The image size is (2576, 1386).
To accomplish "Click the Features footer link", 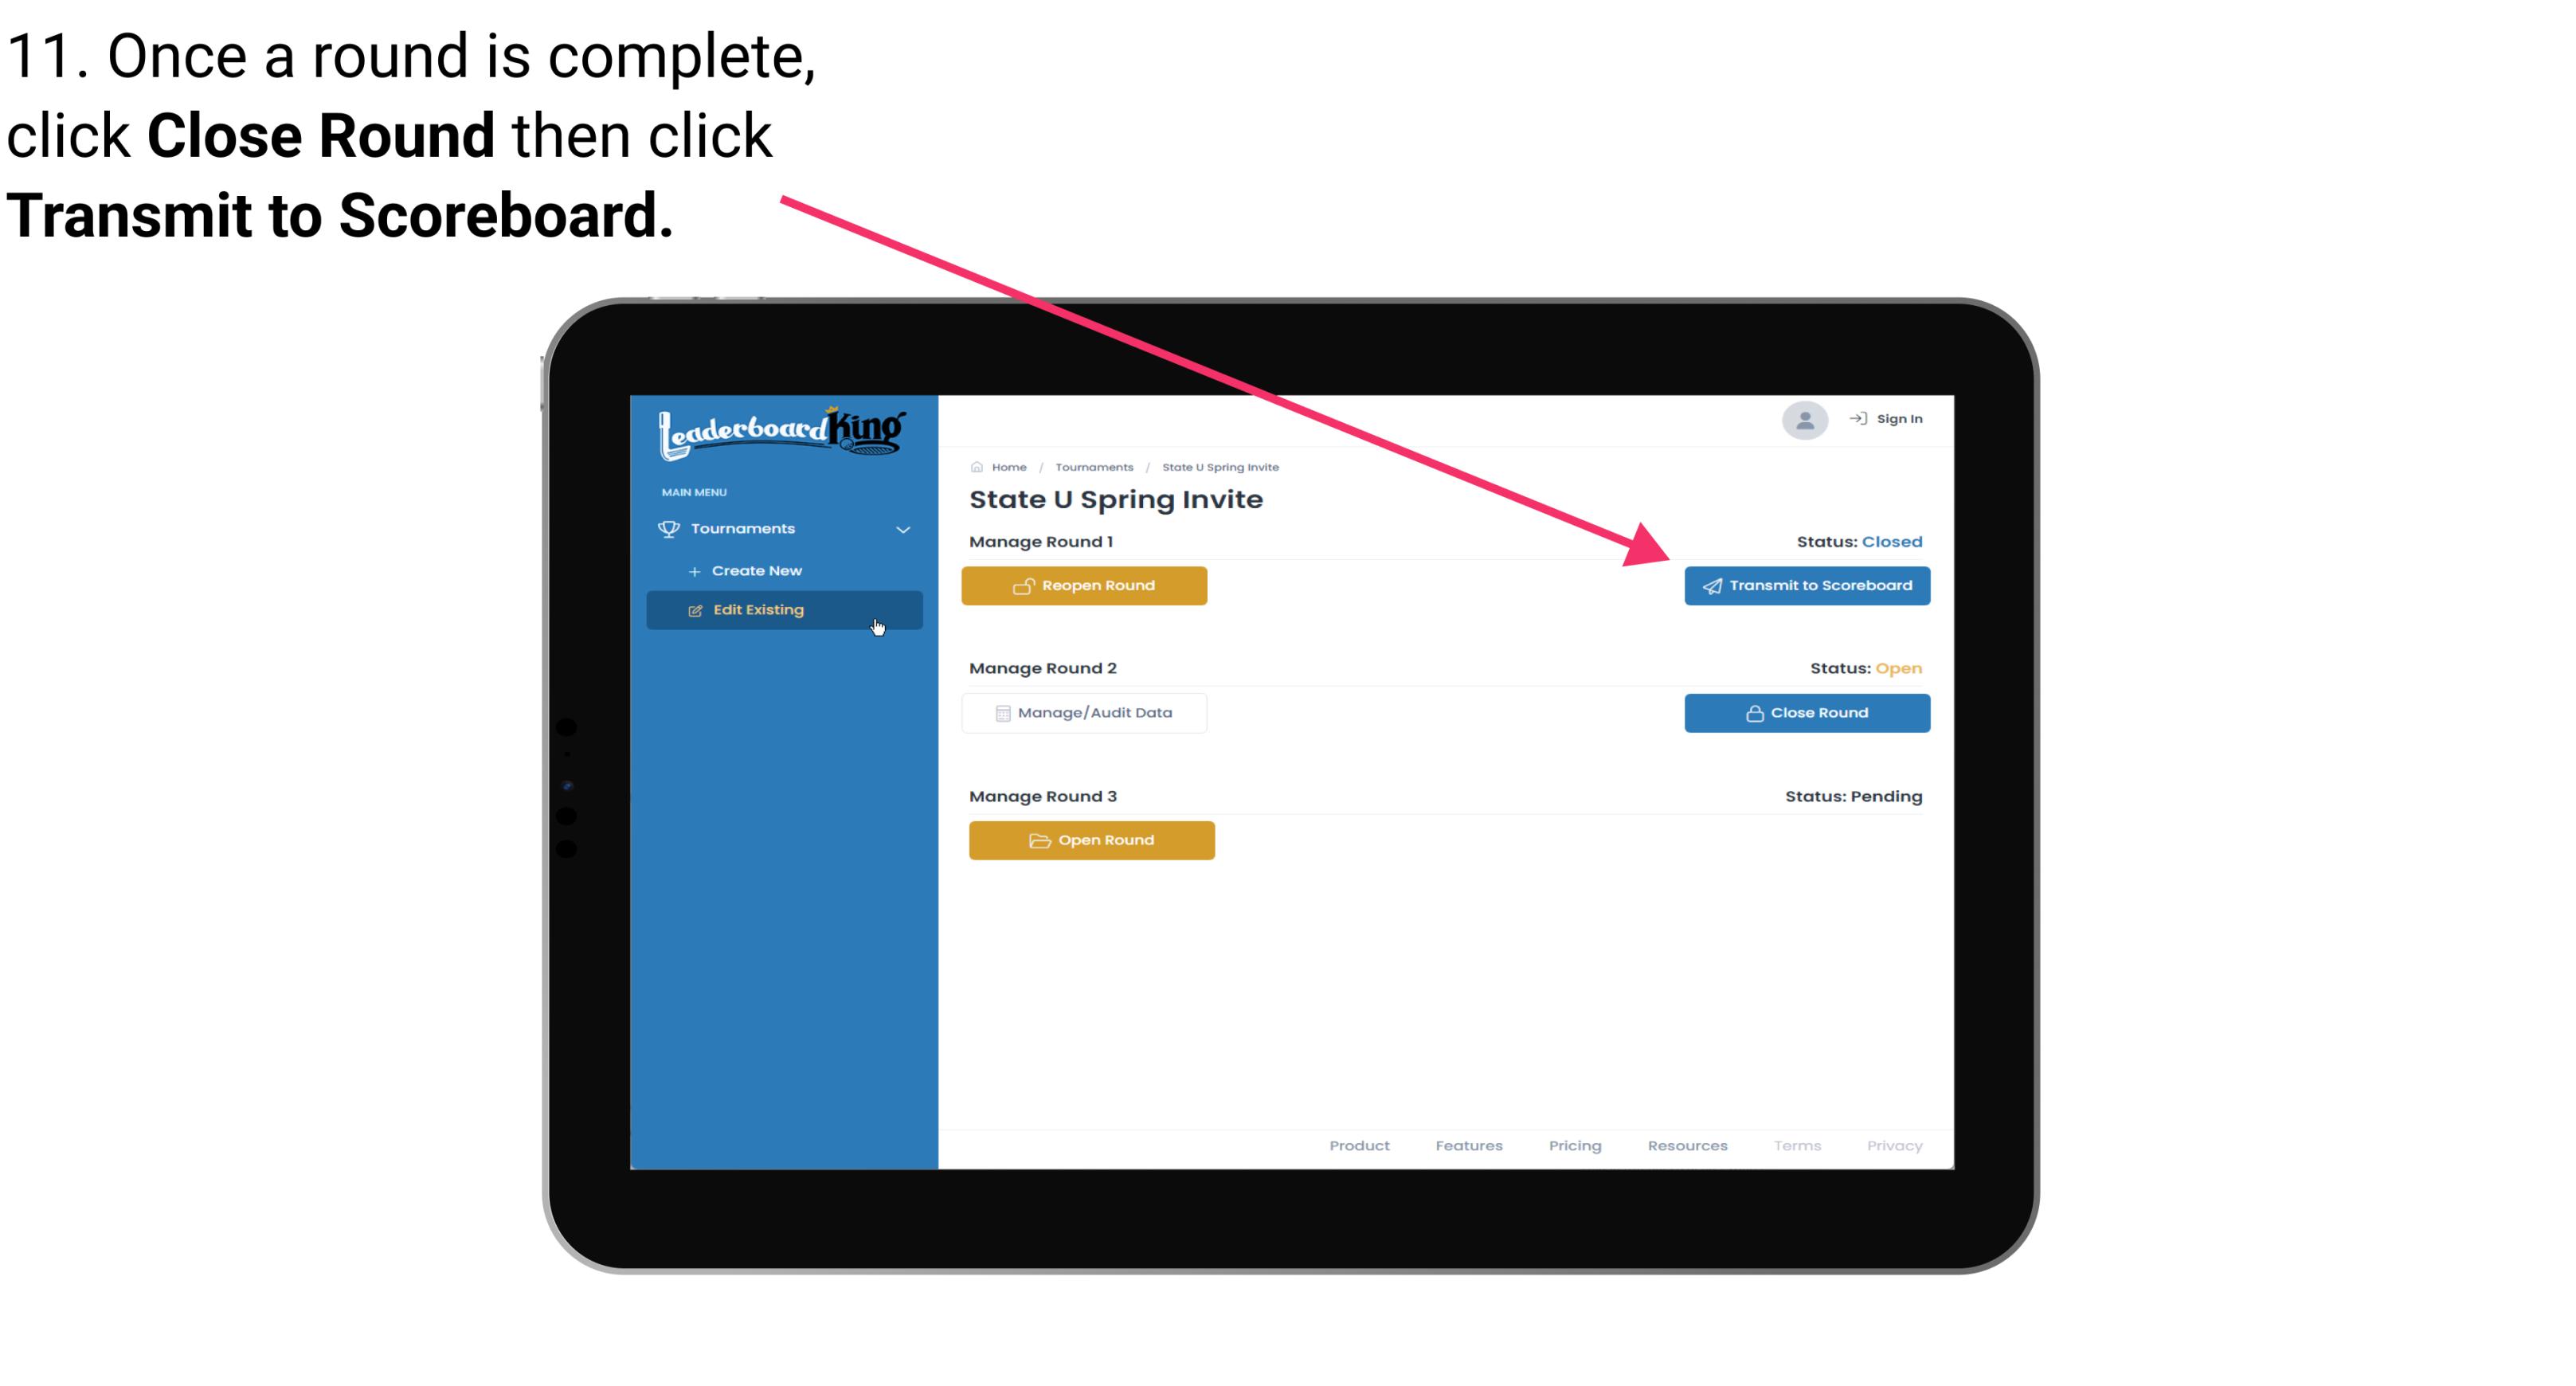I will click(x=1469, y=1145).
